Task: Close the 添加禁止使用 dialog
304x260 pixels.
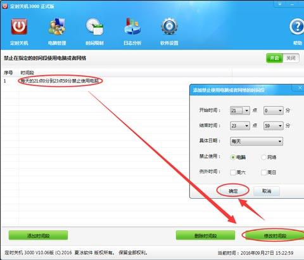Action: [x=300, y=88]
